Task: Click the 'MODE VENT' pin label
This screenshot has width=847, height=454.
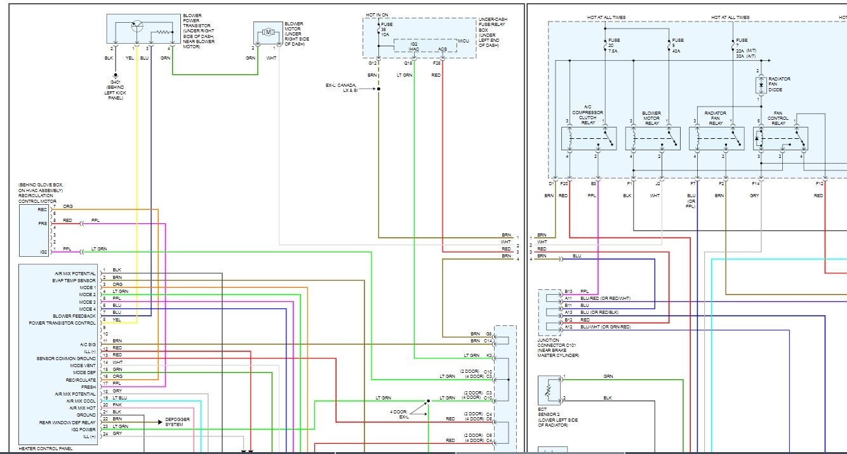Action: 83,365
